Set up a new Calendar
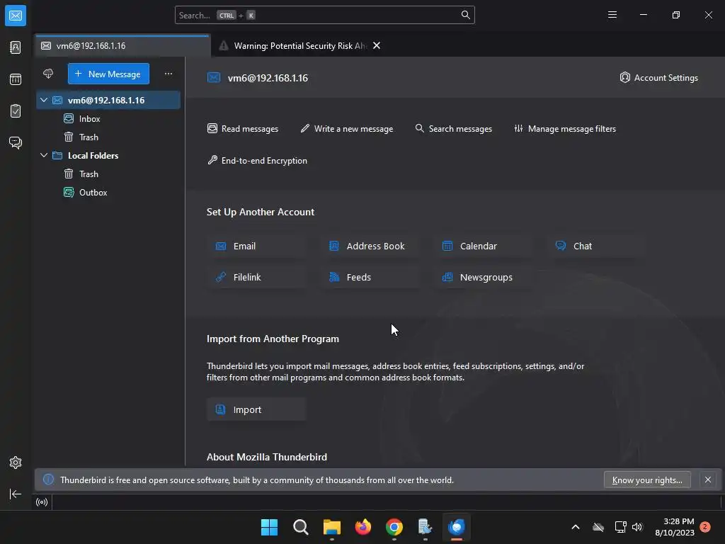 point(483,246)
